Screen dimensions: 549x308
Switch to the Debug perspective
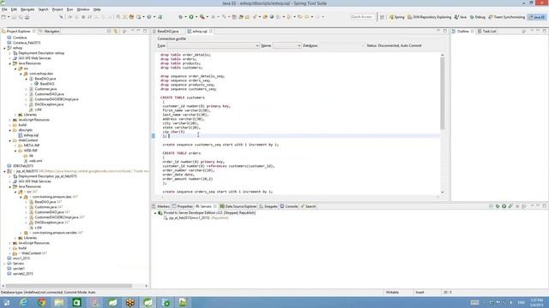coord(478,17)
